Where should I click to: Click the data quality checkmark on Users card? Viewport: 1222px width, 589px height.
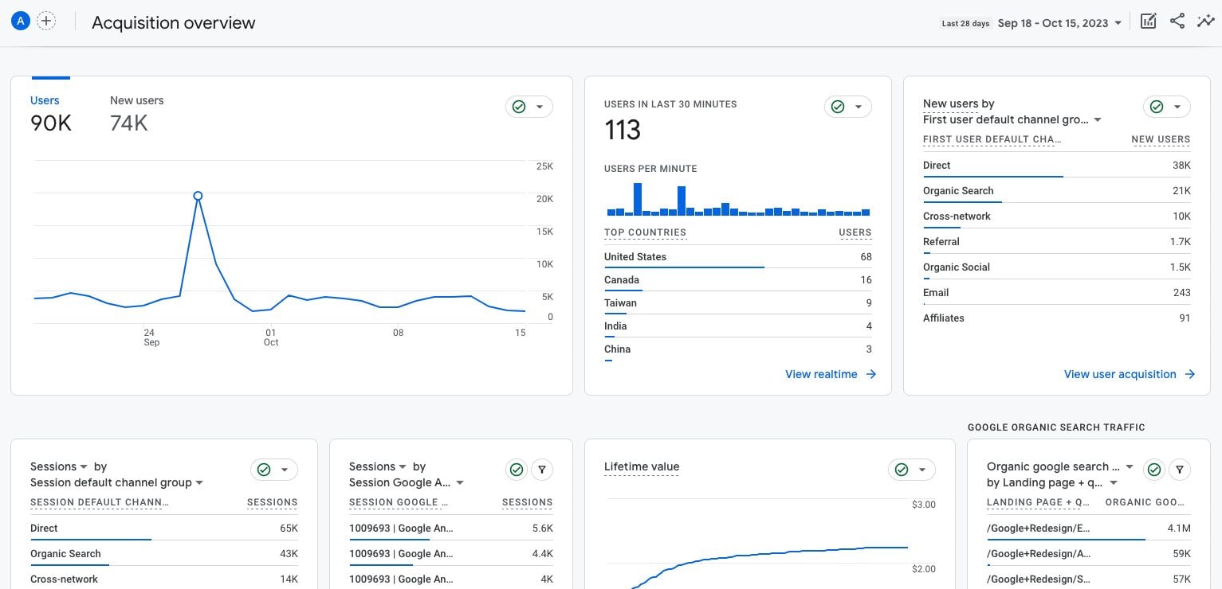coord(519,106)
